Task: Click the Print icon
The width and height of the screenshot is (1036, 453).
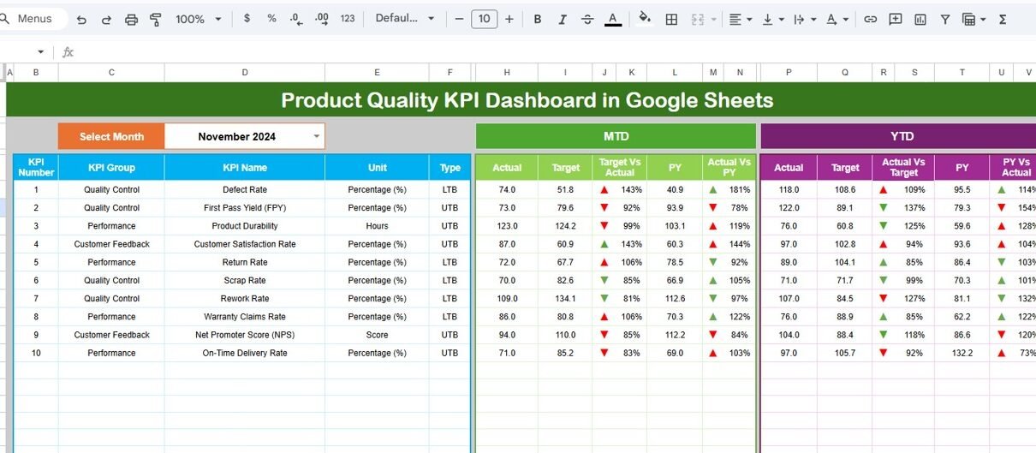Action: (x=131, y=19)
